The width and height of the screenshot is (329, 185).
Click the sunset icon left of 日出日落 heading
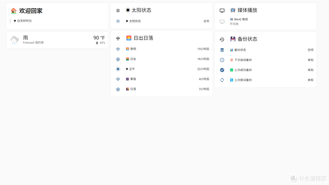coord(118,38)
